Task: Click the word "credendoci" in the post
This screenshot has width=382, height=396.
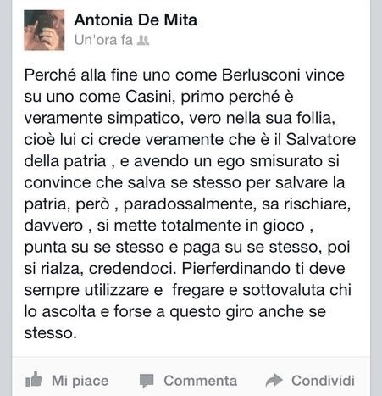Action: click(x=132, y=269)
